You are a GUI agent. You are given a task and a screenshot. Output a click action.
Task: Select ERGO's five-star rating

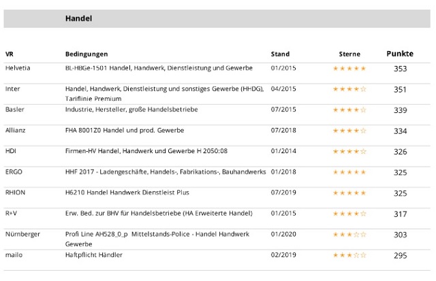(x=349, y=173)
